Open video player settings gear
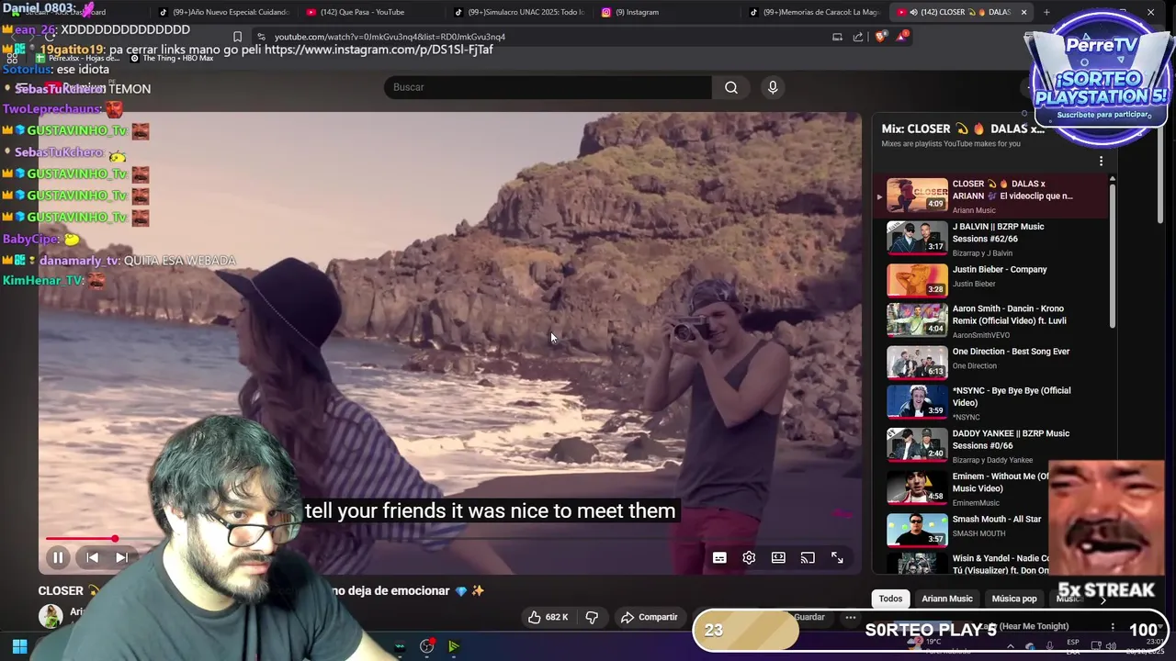 point(749,557)
